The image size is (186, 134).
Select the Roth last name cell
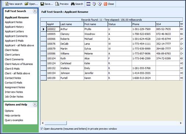pos(72,59)
